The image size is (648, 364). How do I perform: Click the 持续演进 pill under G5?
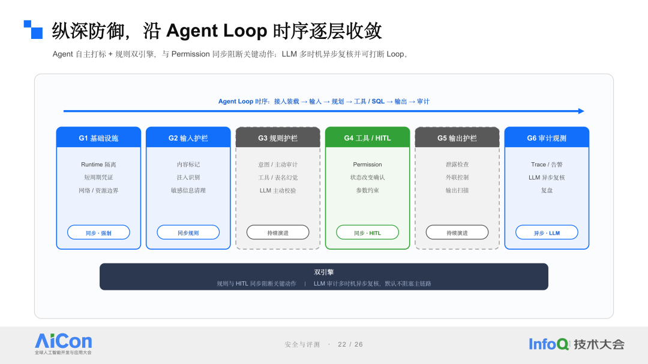coord(457,232)
